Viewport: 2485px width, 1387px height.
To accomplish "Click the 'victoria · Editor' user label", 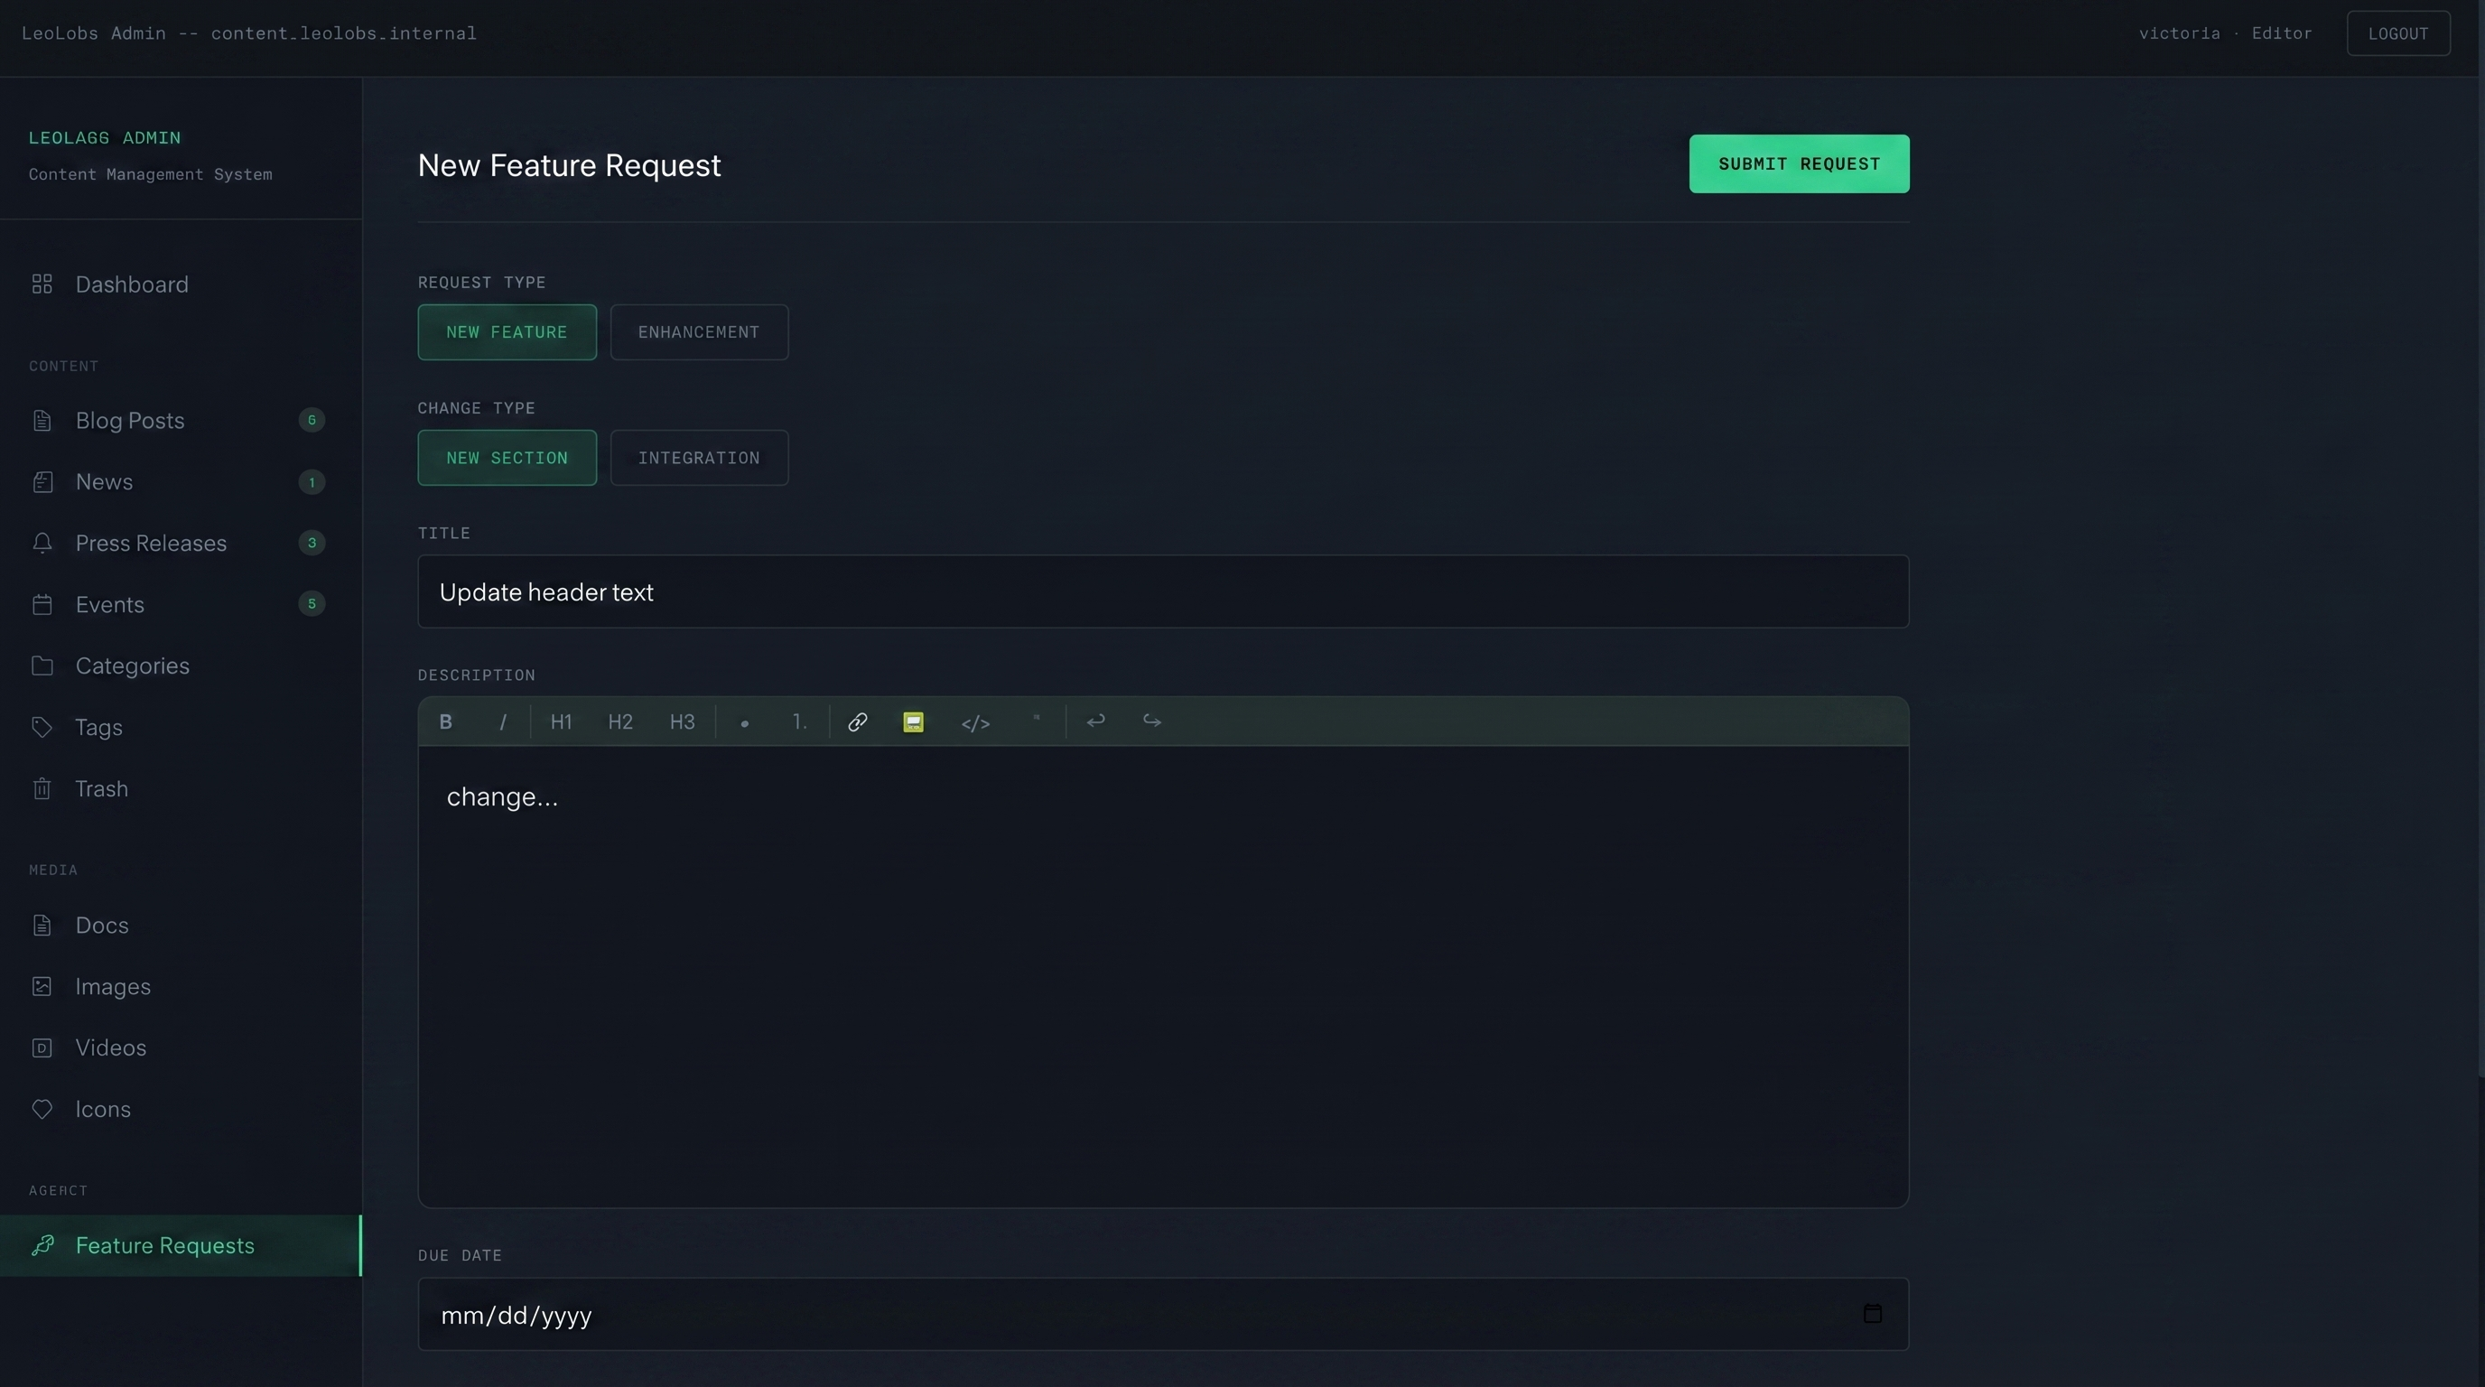I will [2225, 33].
